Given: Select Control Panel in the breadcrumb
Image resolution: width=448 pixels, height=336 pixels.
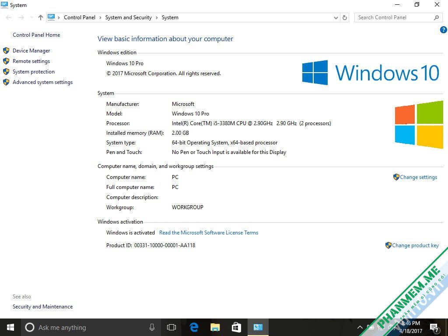Looking at the screenshot, I should point(80,17).
